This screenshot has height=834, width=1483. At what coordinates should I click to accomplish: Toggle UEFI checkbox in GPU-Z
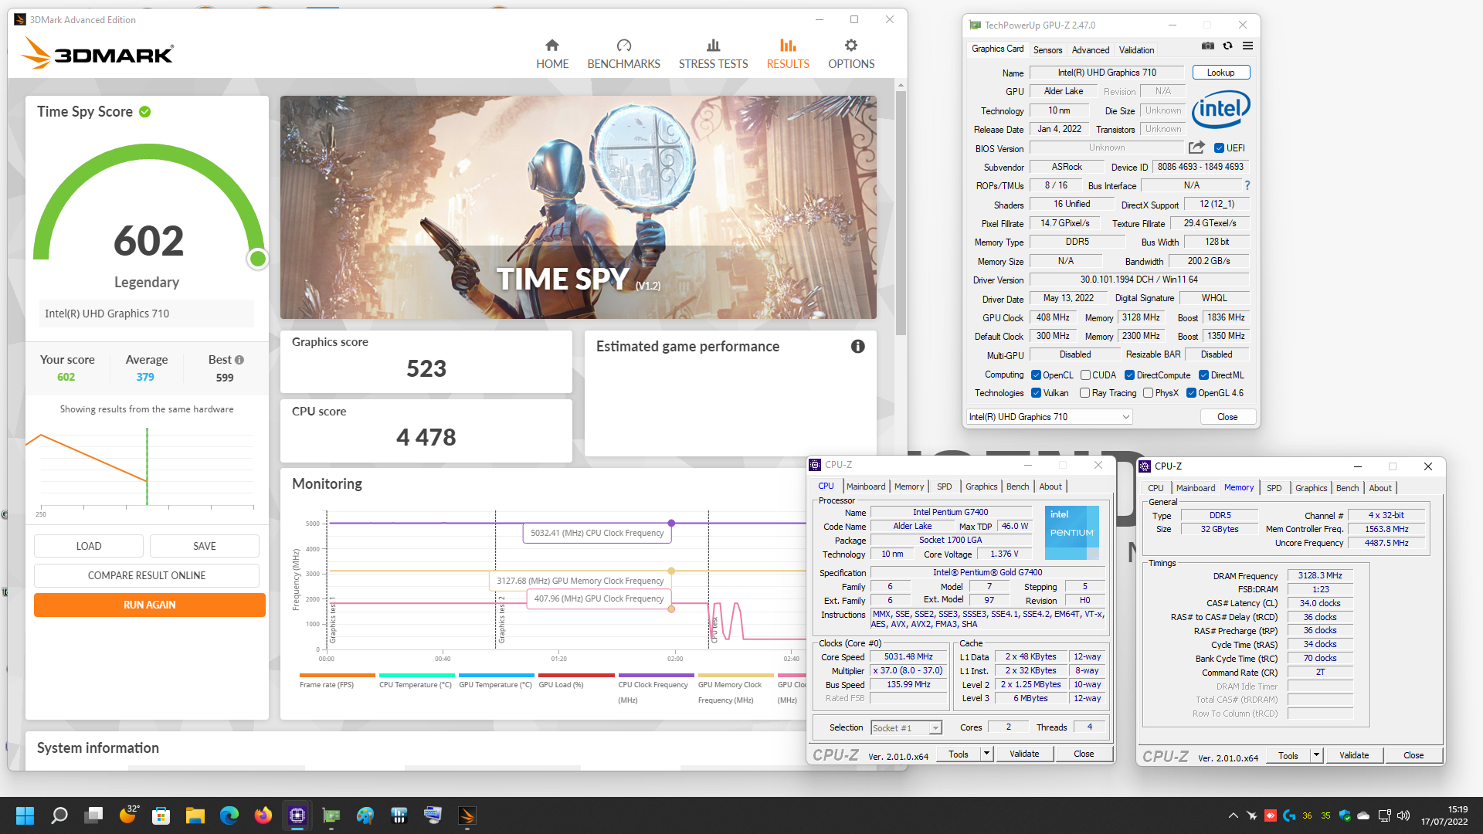pos(1219,148)
